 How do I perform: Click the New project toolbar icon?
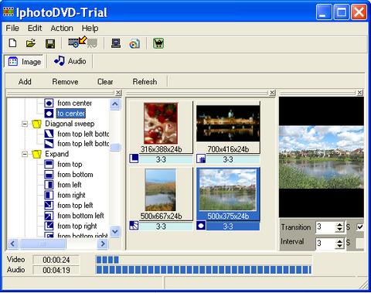12,43
